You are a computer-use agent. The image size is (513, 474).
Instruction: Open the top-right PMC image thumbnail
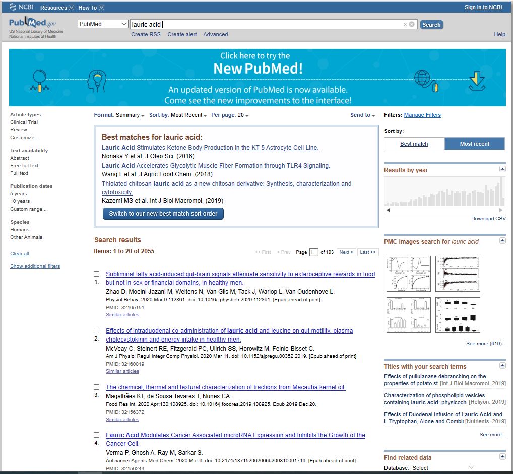click(x=458, y=274)
